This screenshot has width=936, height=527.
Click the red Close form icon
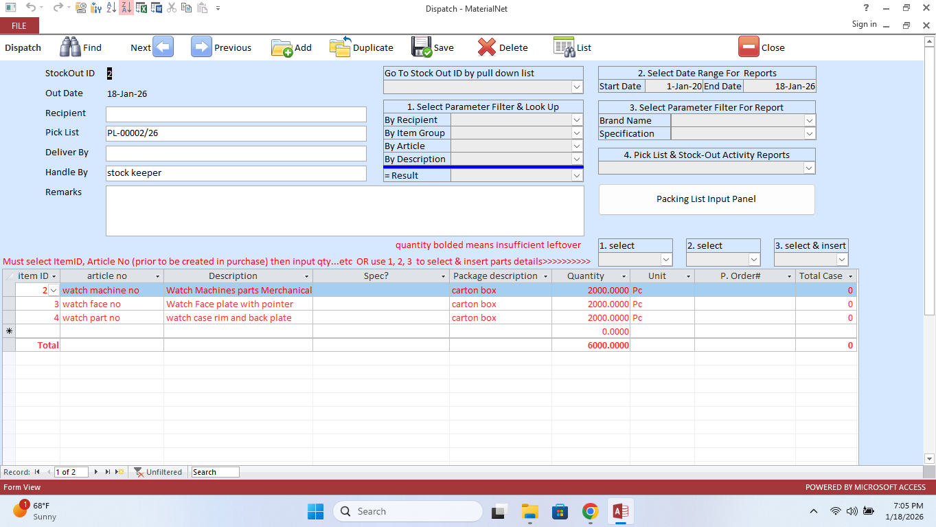pos(749,47)
